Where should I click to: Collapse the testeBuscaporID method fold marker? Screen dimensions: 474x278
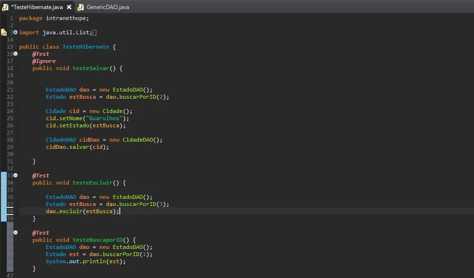click(15, 232)
